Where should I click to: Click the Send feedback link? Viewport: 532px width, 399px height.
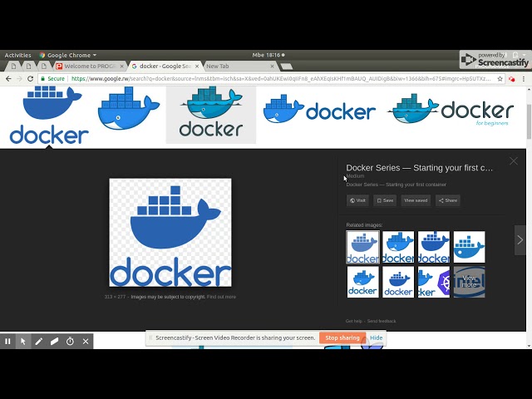pos(382,321)
